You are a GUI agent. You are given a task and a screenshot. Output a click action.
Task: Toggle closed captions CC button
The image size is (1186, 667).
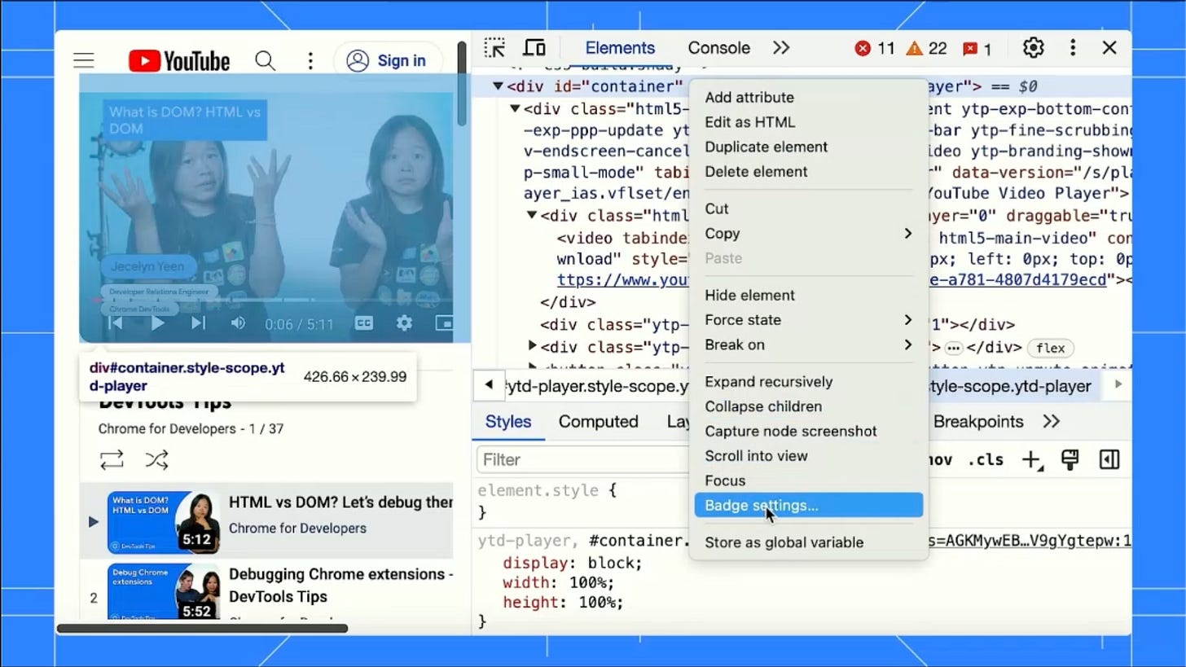(x=364, y=323)
